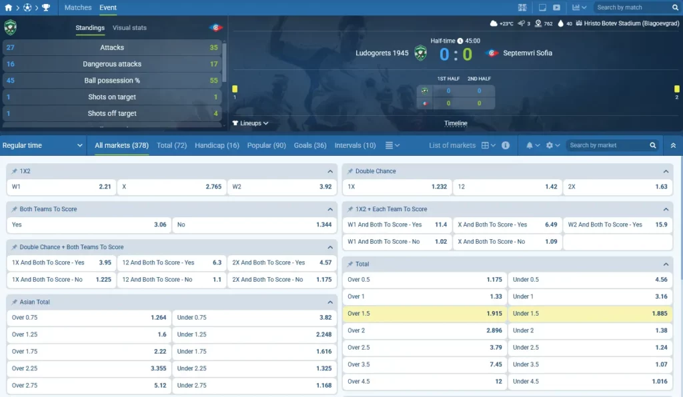This screenshot has height=397, width=683.
Task: Pin the Asian Total market
Action: [15, 302]
